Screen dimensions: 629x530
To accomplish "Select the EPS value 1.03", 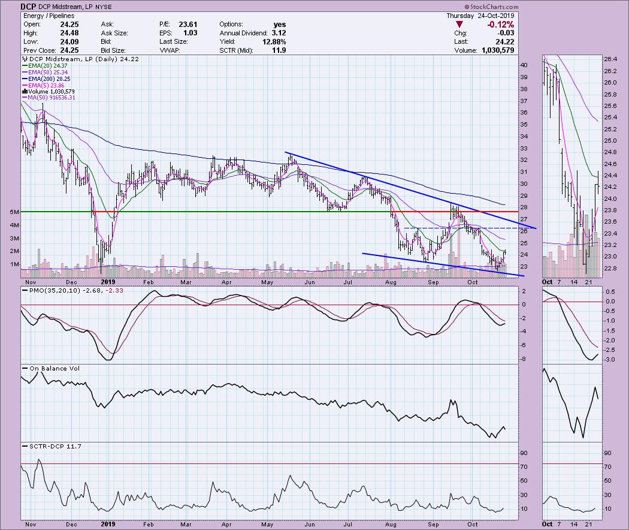I will tap(190, 34).
